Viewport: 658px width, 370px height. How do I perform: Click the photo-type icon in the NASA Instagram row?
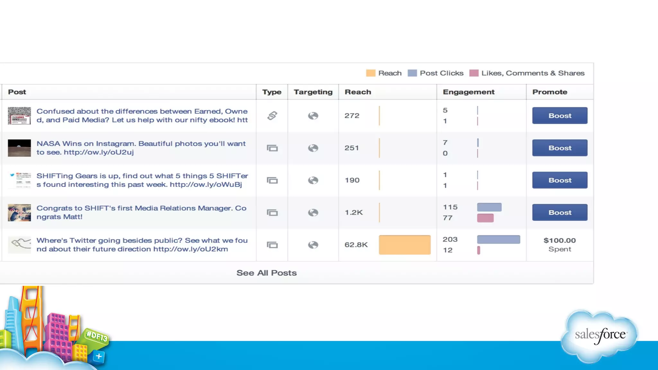[272, 148]
